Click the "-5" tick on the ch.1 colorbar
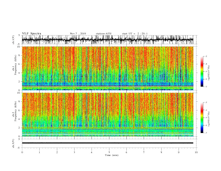Image resolution: width=221 pixels, height=171 pixels. point(206,72)
